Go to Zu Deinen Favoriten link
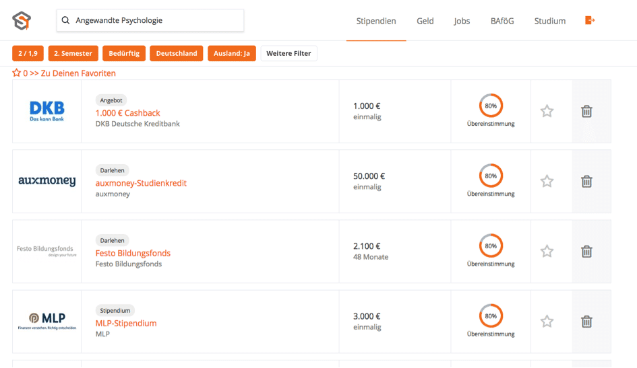 pyautogui.click(x=78, y=73)
